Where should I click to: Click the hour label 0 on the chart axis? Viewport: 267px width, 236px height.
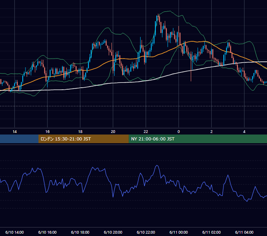(x=179, y=132)
